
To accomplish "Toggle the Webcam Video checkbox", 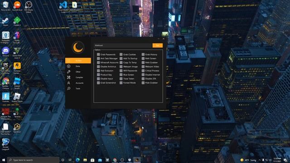I will (143, 67).
